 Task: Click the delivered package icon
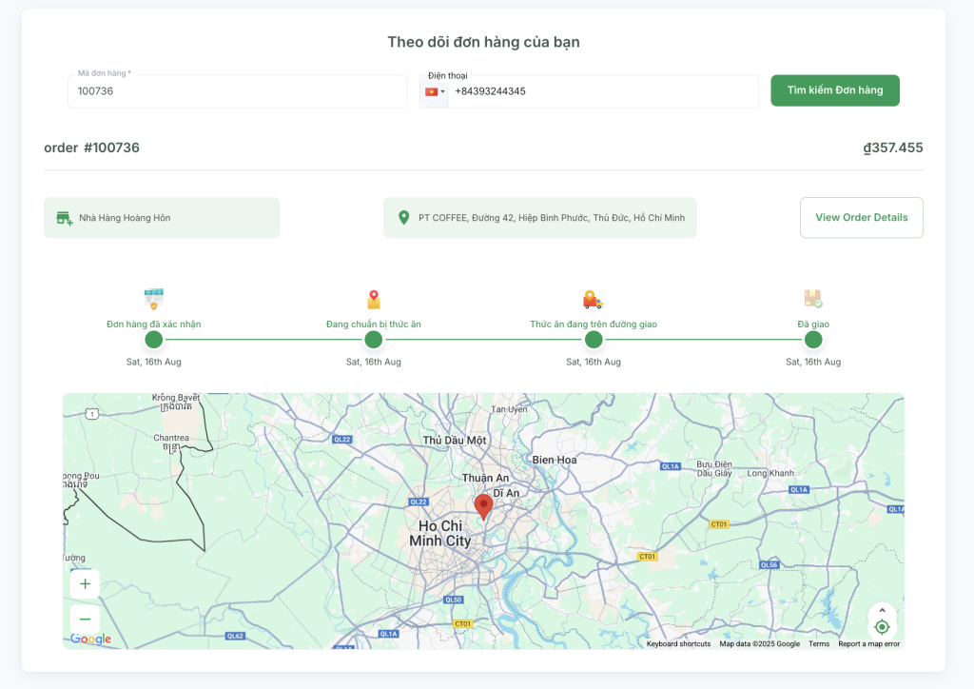[x=812, y=299]
